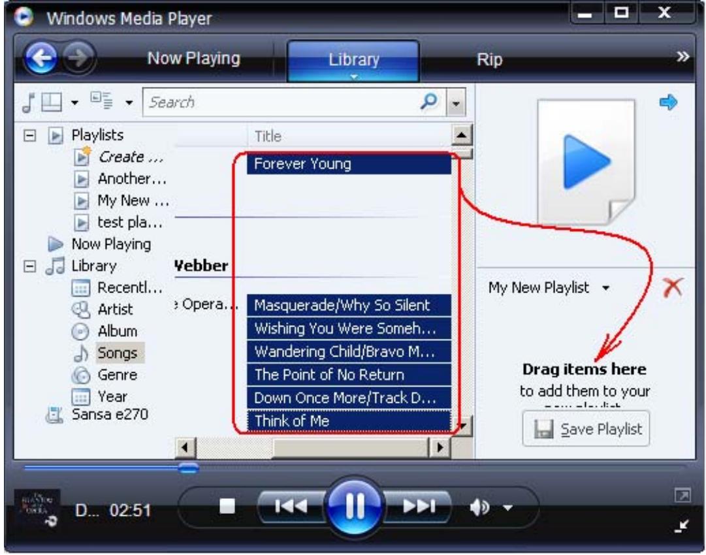
Task: Stop playback with the square button
Action: tap(227, 506)
